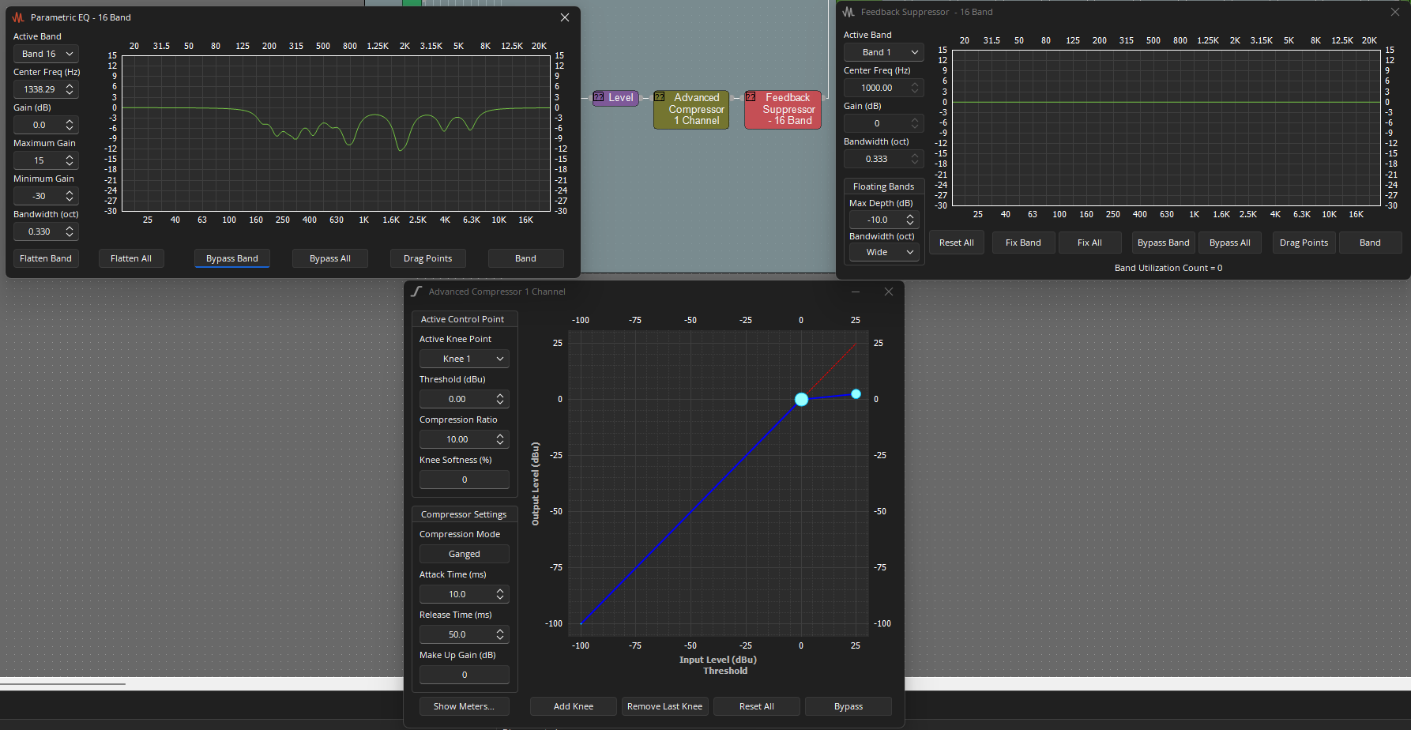The width and height of the screenshot is (1411, 730).
Task: Select the Advanced Compressor 1 Channel block
Action: [691, 110]
